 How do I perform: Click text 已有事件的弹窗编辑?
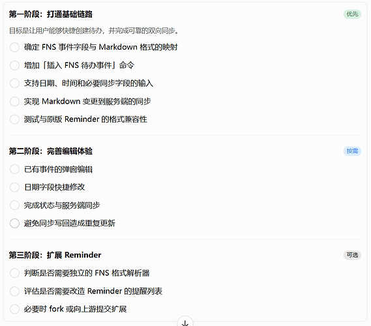coord(58,170)
